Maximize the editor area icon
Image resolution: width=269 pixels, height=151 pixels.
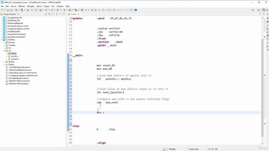point(264,14)
